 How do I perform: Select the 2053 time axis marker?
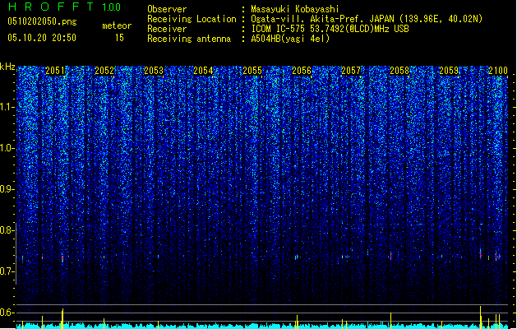coord(154,70)
